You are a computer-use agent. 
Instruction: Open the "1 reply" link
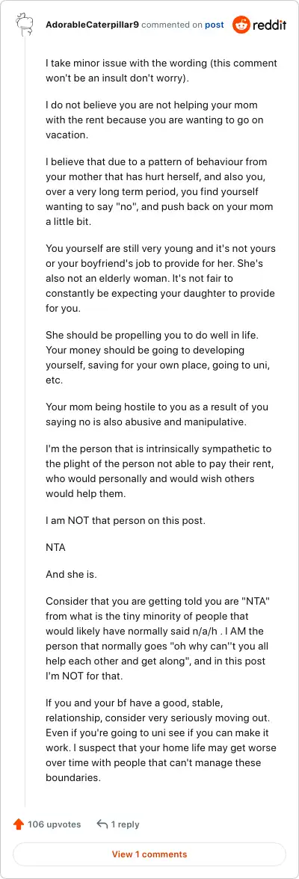[x=125, y=824]
